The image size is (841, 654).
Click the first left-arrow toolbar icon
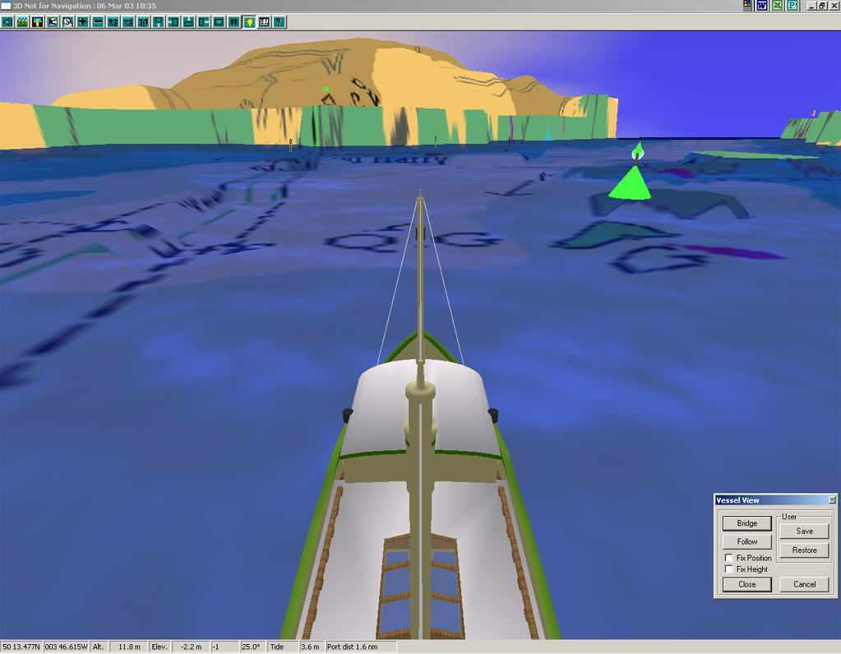coord(7,22)
